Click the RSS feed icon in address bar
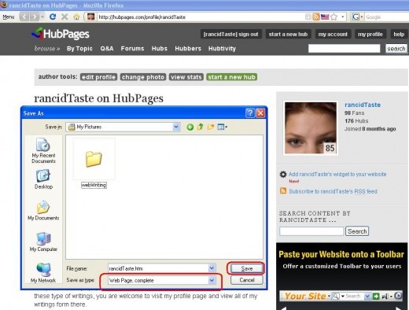Viewport: 409px width, 310px height. (316, 17)
